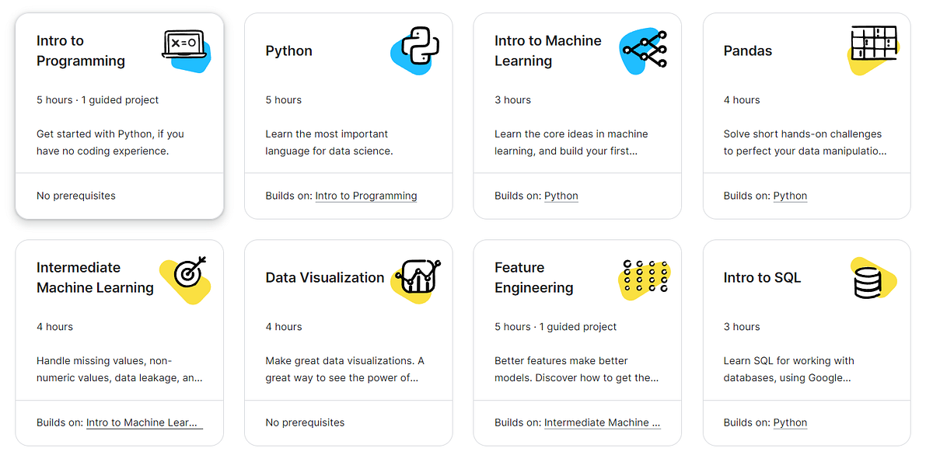The height and width of the screenshot is (462, 933).
Task: Click the Intermediate Machine prerequisite link under Feature Engineering
Action: 602,422
